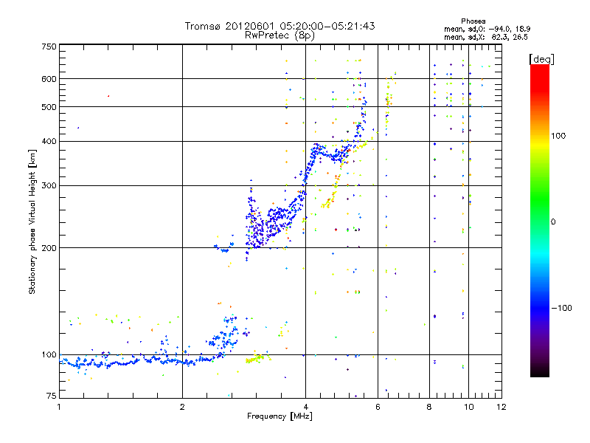Click the '[deg]' colorbar unit label
The height and width of the screenshot is (443, 590).
[x=541, y=59]
